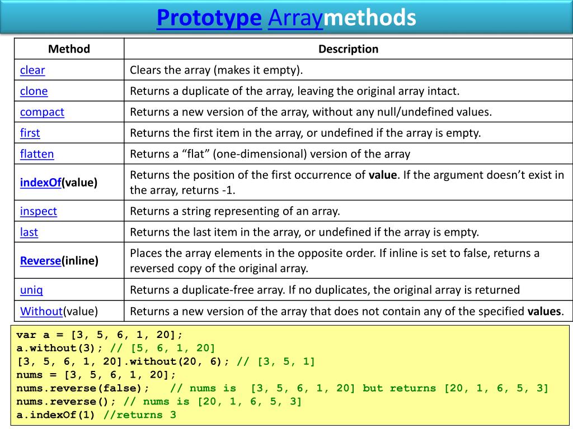The height and width of the screenshot is (429, 573).
Task: Click the 'does not contain any of the specified values' description
Action: point(347,311)
